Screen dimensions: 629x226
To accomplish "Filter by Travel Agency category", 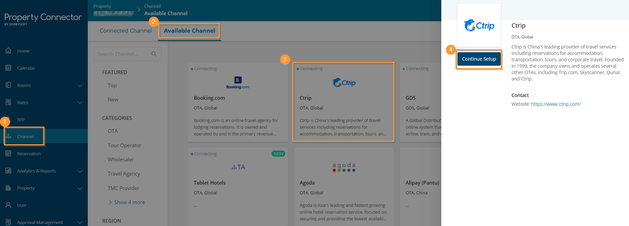I will [x=124, y=174].
